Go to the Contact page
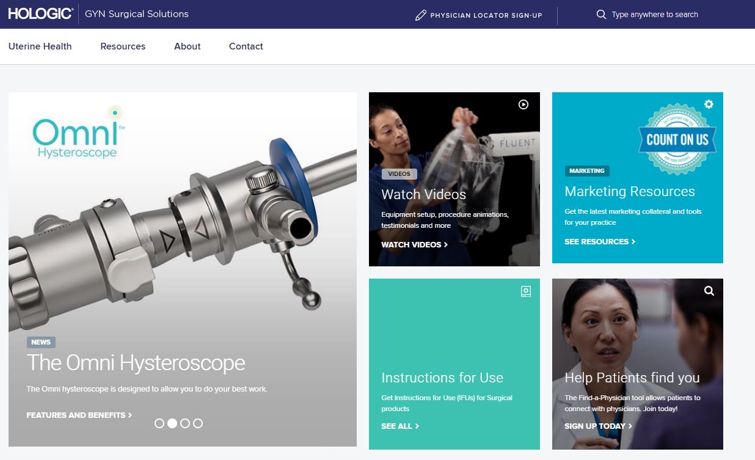 [246, 46]
